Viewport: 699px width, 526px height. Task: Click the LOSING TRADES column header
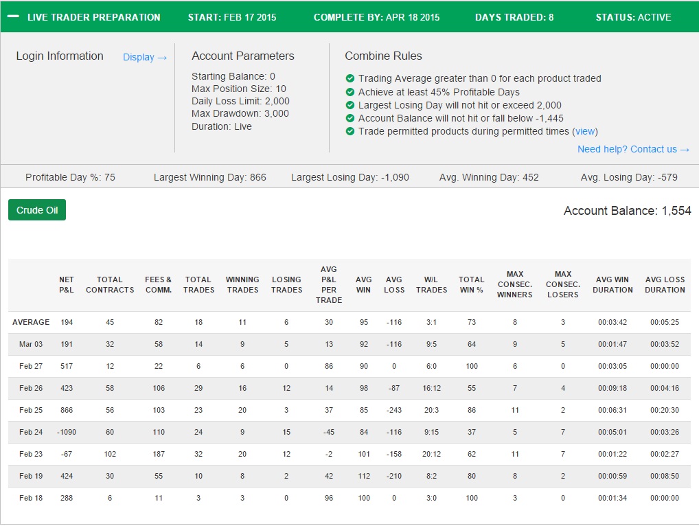click(x=286, y=284)
